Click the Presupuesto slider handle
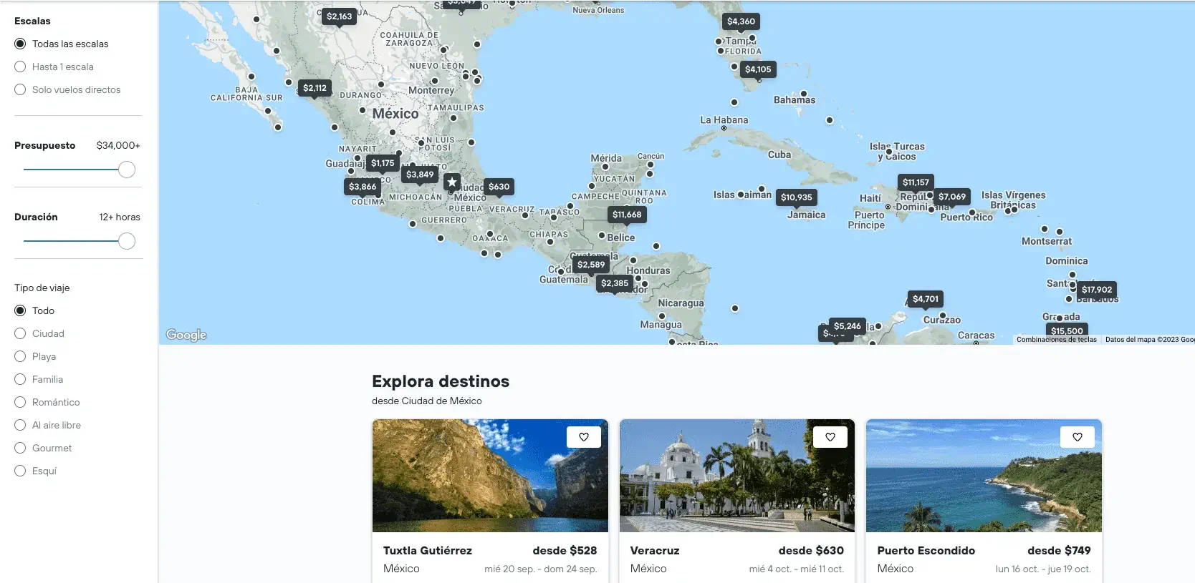1195x583 pixels. (127, 170)
